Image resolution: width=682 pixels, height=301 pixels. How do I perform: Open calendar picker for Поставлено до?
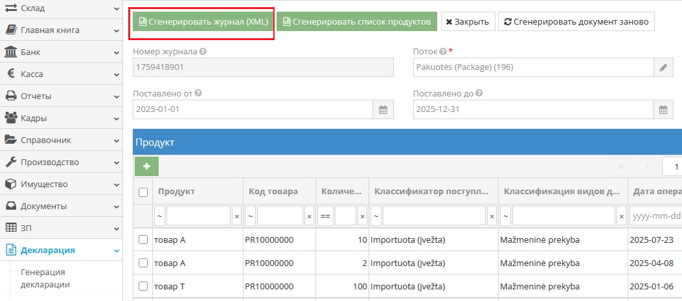pyautogui.click(x=663, y=109)
